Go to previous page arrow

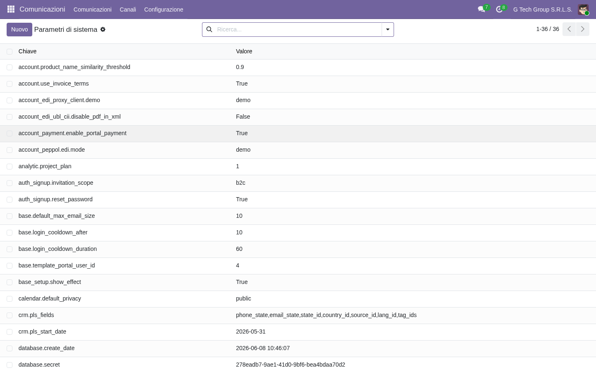click(569, 29)
